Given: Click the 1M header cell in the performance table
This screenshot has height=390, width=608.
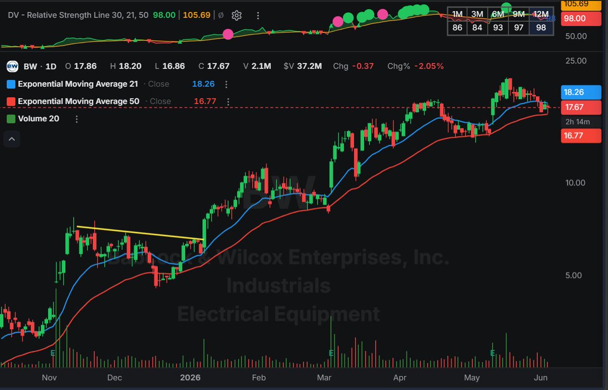Looking at the screenshot, I should [458, 14].
